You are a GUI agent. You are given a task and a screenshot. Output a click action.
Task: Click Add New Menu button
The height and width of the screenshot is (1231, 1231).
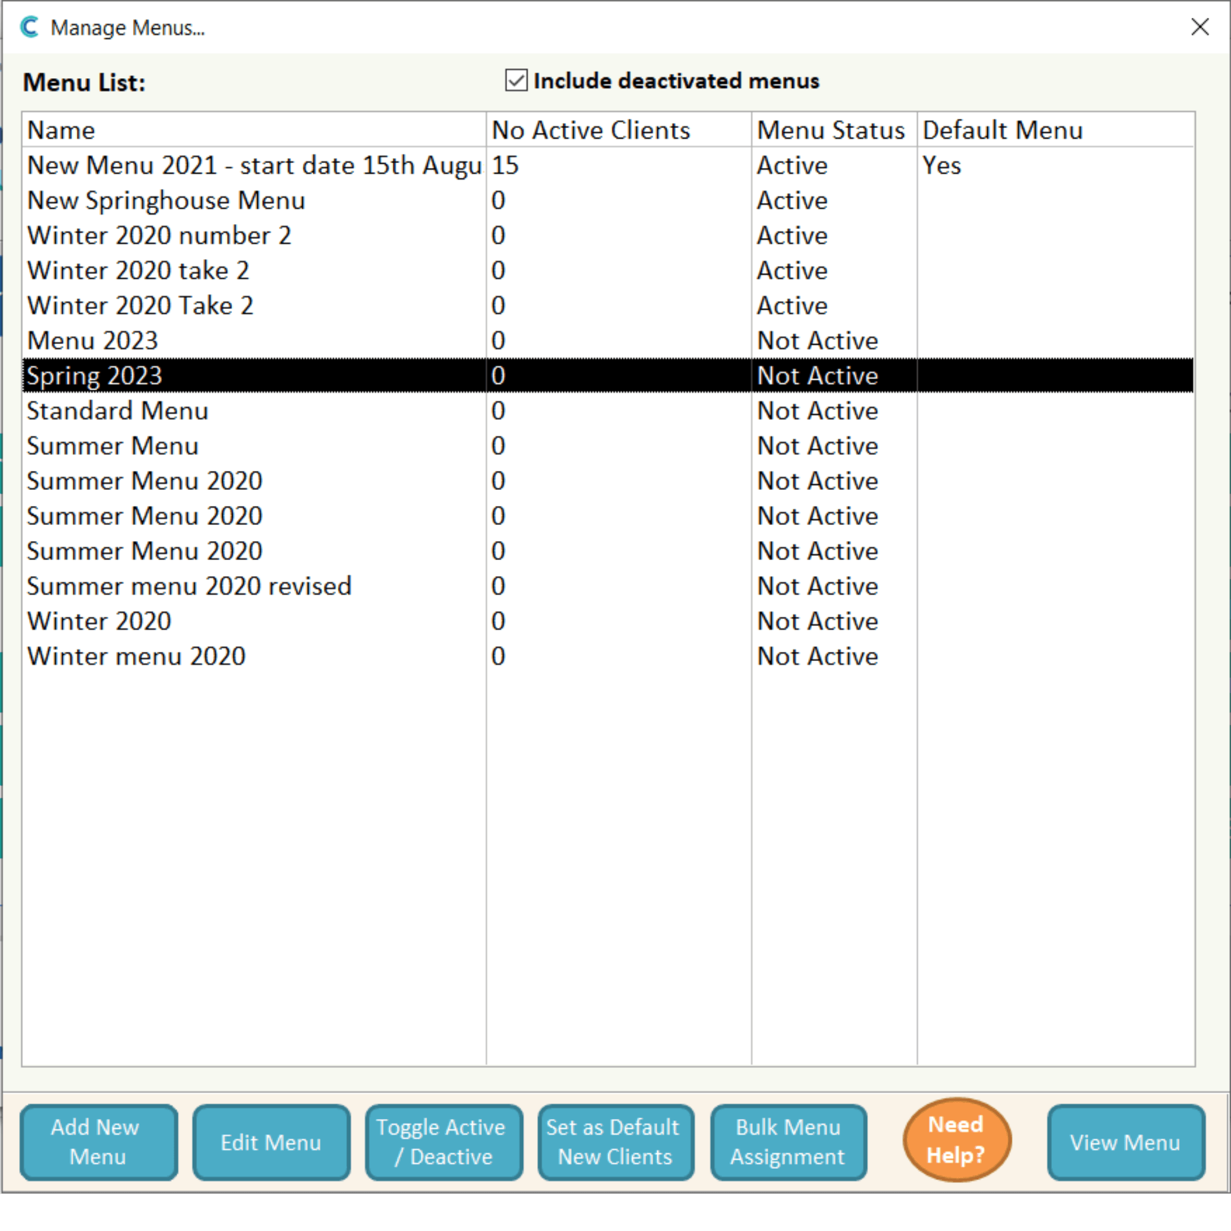(x=98, y=1142)
